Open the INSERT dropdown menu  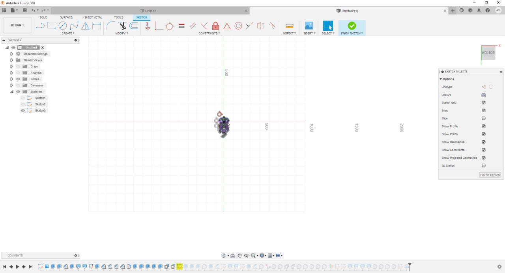pos(309,33)
